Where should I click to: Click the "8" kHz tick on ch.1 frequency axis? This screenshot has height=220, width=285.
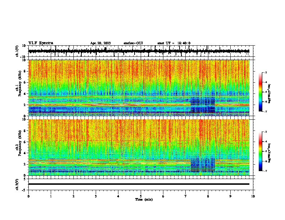tap(25, 71)
